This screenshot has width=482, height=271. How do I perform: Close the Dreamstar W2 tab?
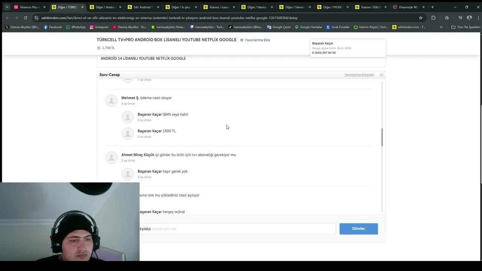tap(423, 7)
